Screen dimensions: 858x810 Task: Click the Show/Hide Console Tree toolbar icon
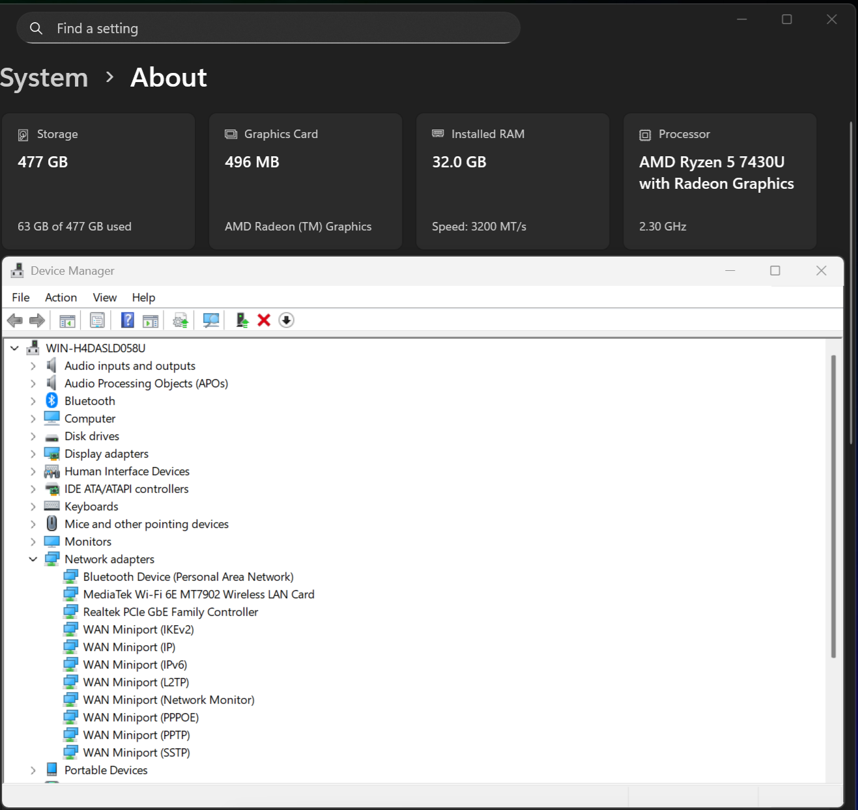click(67, 320)
